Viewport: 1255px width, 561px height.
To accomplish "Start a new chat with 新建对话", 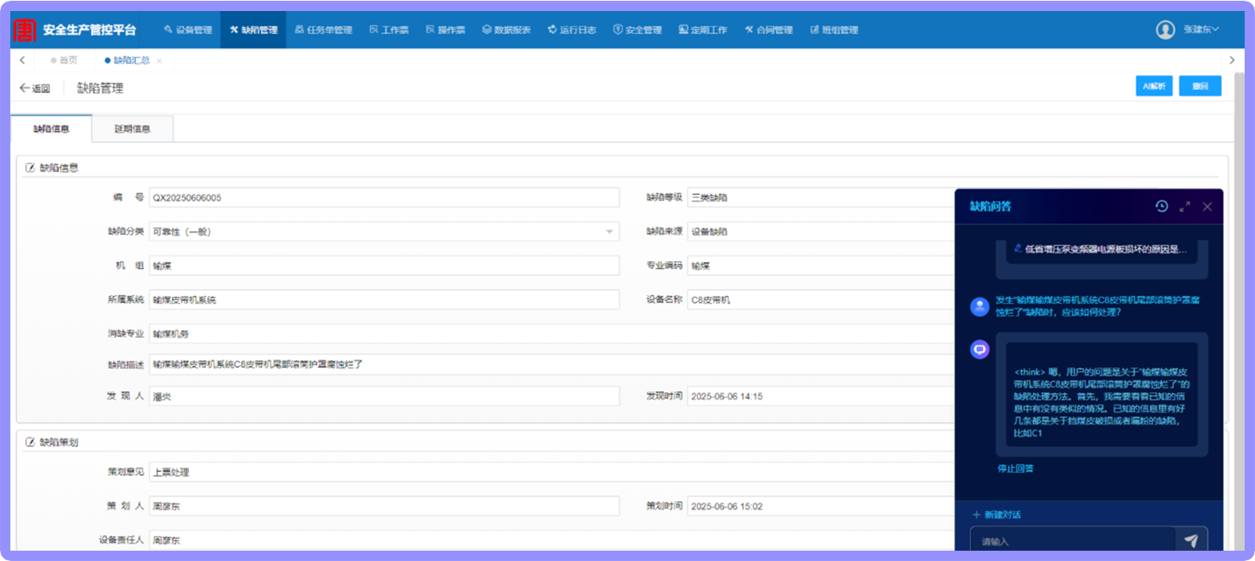I will pyautogui.click(x=997, y=514).
